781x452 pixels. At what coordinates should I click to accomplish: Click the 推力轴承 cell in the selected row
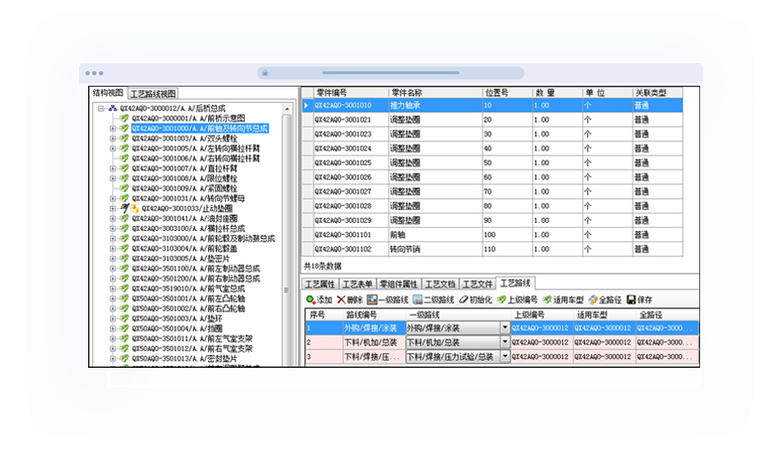(x=435, y=105)
